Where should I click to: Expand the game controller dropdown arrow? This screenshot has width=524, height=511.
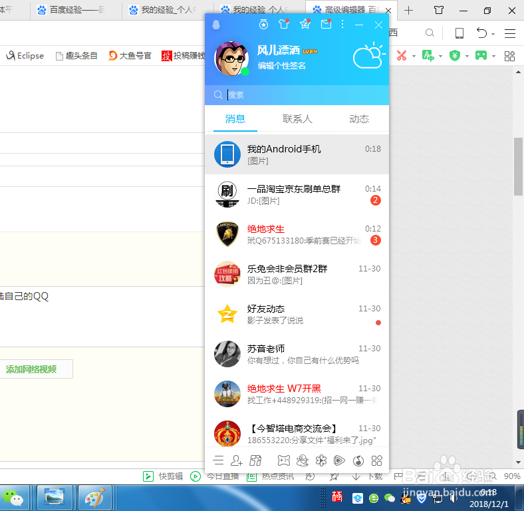[x=493, y=56]
